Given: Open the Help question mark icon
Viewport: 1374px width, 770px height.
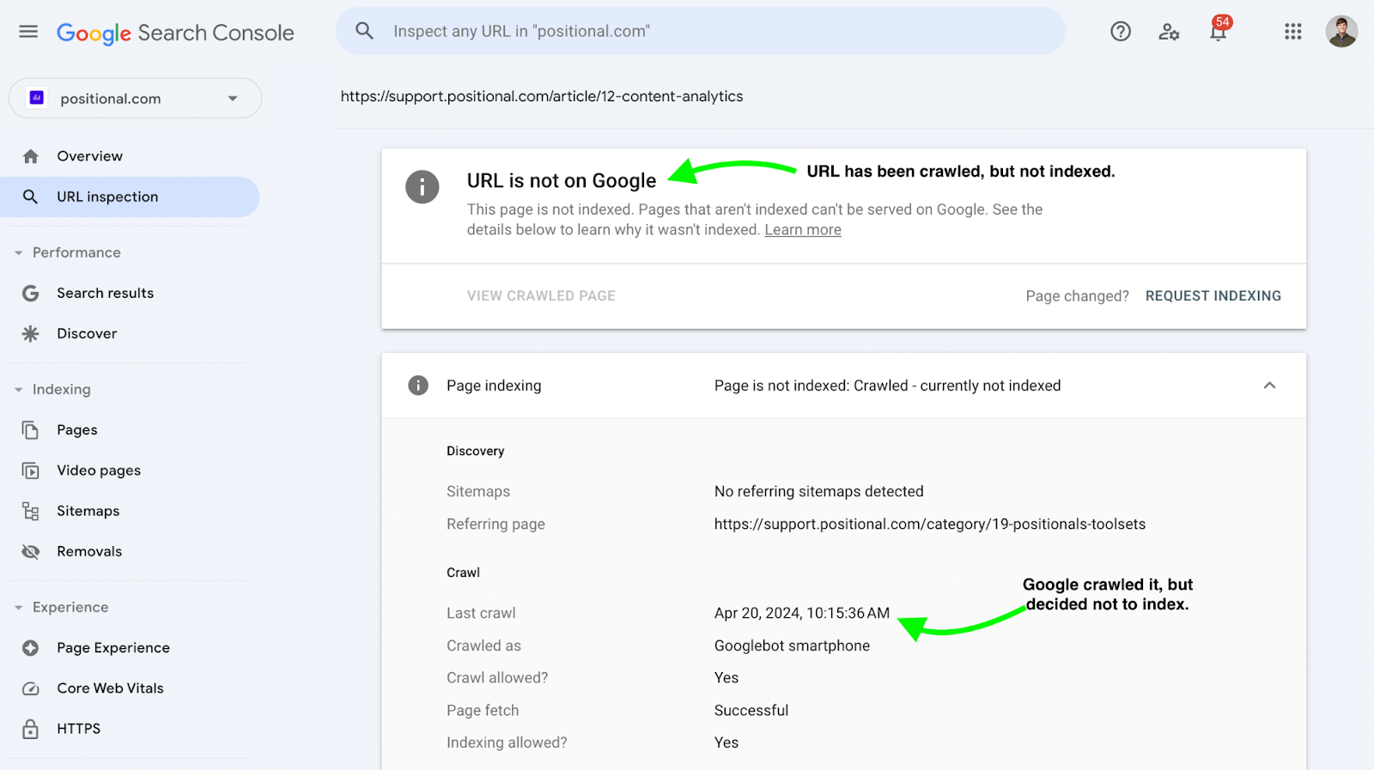Looking at the screenshot, I should coord(1121,32).
